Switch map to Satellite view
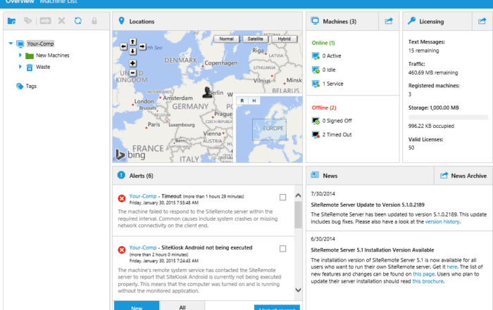Screen dimensions: 493x310 (255, 39)
